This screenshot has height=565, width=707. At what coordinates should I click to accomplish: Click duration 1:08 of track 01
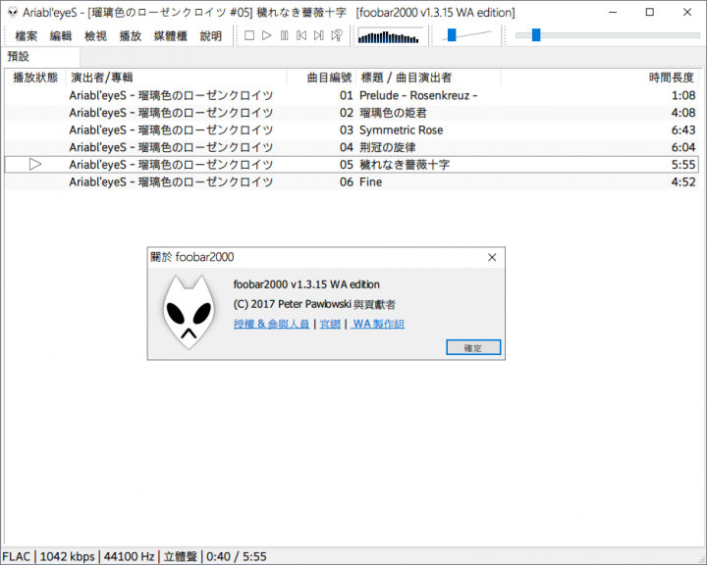pyautogui.click(x=683, y=95)
